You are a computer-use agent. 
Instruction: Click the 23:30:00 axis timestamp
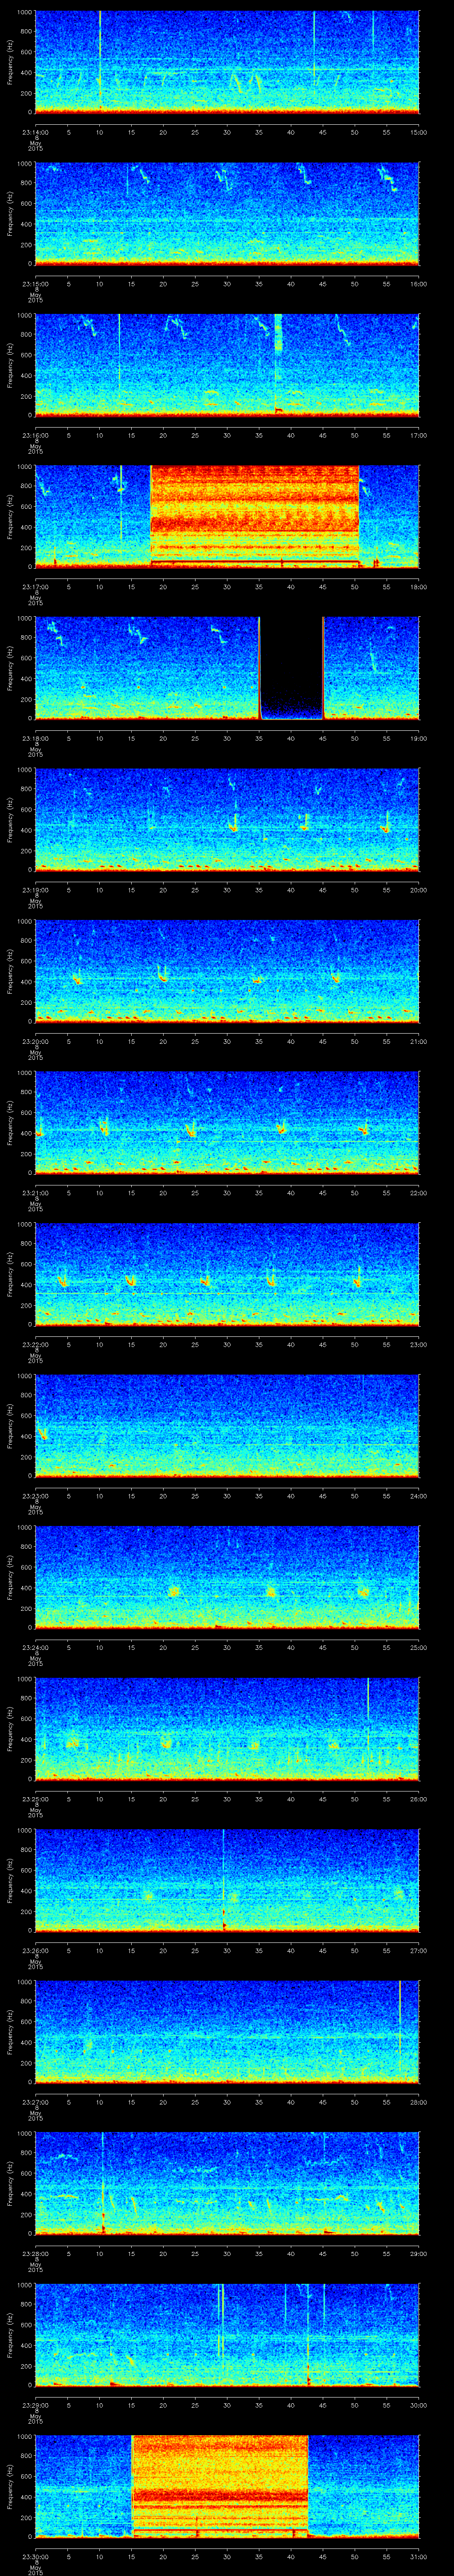(x=35, y=2556)
